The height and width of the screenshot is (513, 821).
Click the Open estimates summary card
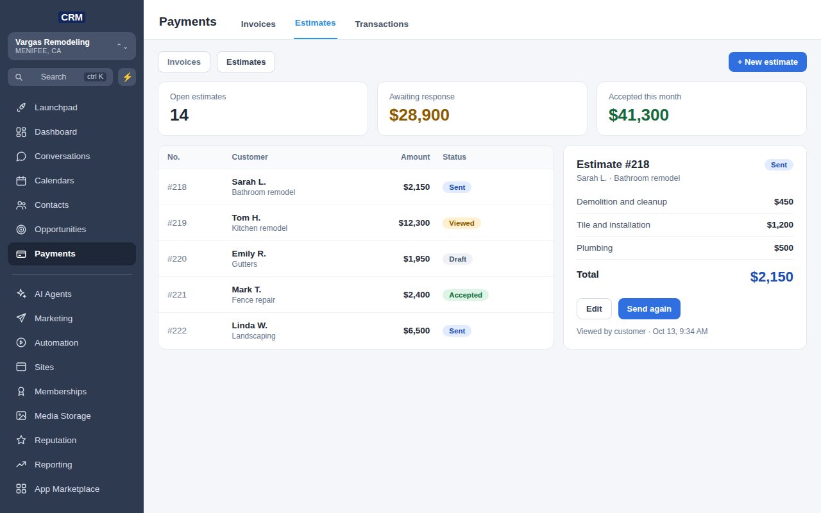coord(263,108)
